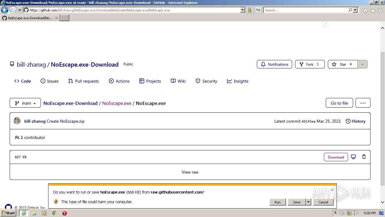Open the media player taskbar icon
The height and width of the screenshot is (217, 385).
(x=44, y=213)
